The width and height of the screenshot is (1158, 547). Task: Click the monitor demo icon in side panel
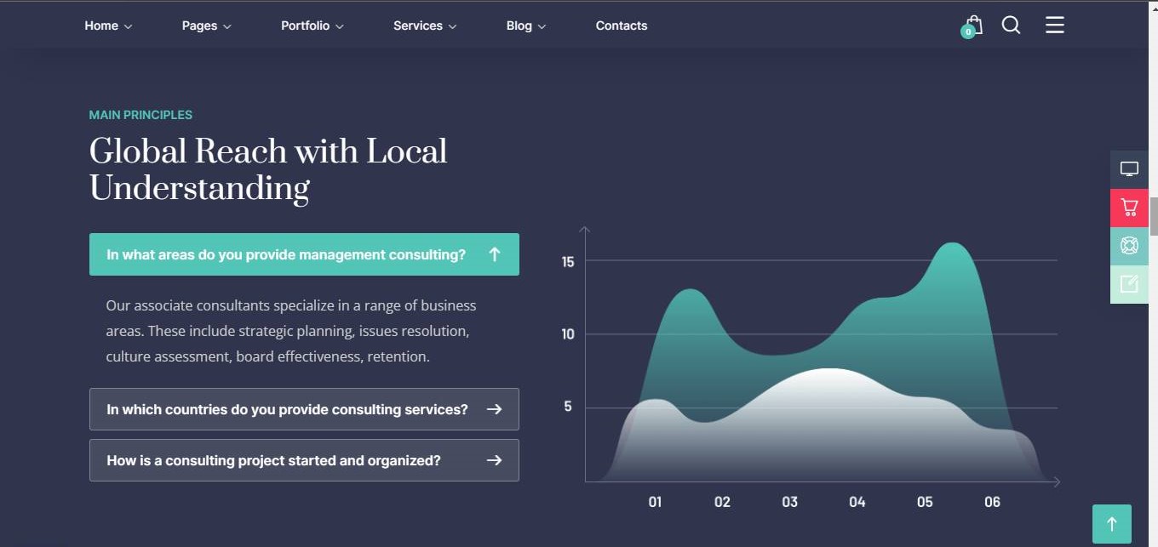(1129, 169)
